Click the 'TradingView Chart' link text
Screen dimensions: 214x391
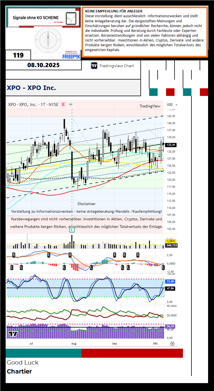[x=116, y=66]
